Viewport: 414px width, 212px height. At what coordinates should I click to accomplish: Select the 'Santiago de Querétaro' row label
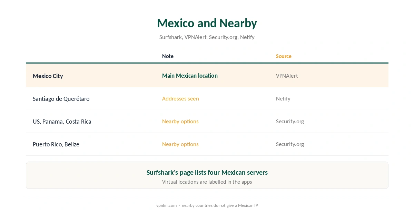[61, 99]
